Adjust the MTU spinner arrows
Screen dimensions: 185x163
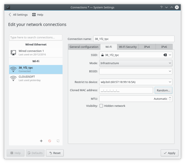point(170,99)
